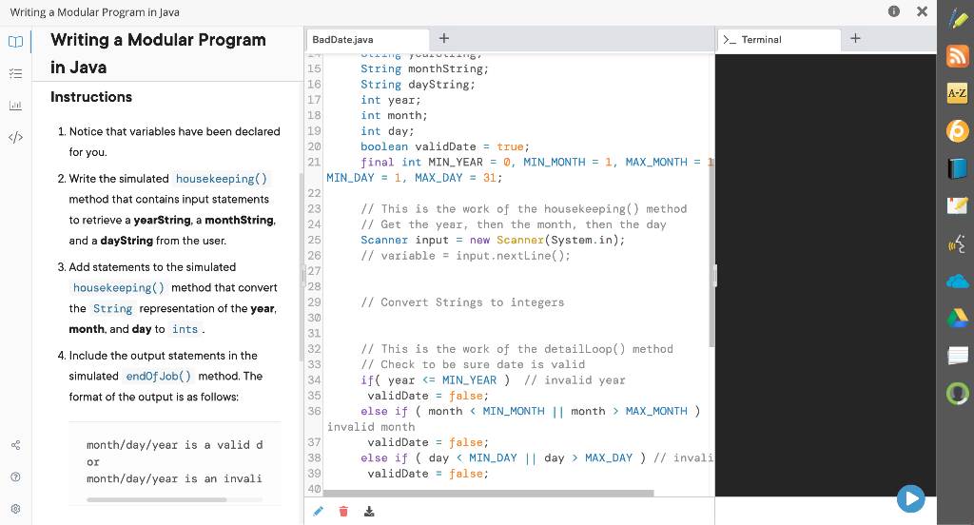974x525 pixels.
Task: Click line number 27 in gutter
Action: pyautogui.click(x=314, y=271)
